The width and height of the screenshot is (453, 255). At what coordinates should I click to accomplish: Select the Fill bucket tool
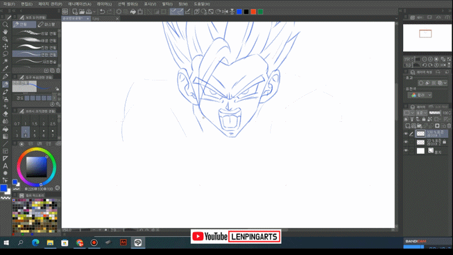tap(5, 129)
